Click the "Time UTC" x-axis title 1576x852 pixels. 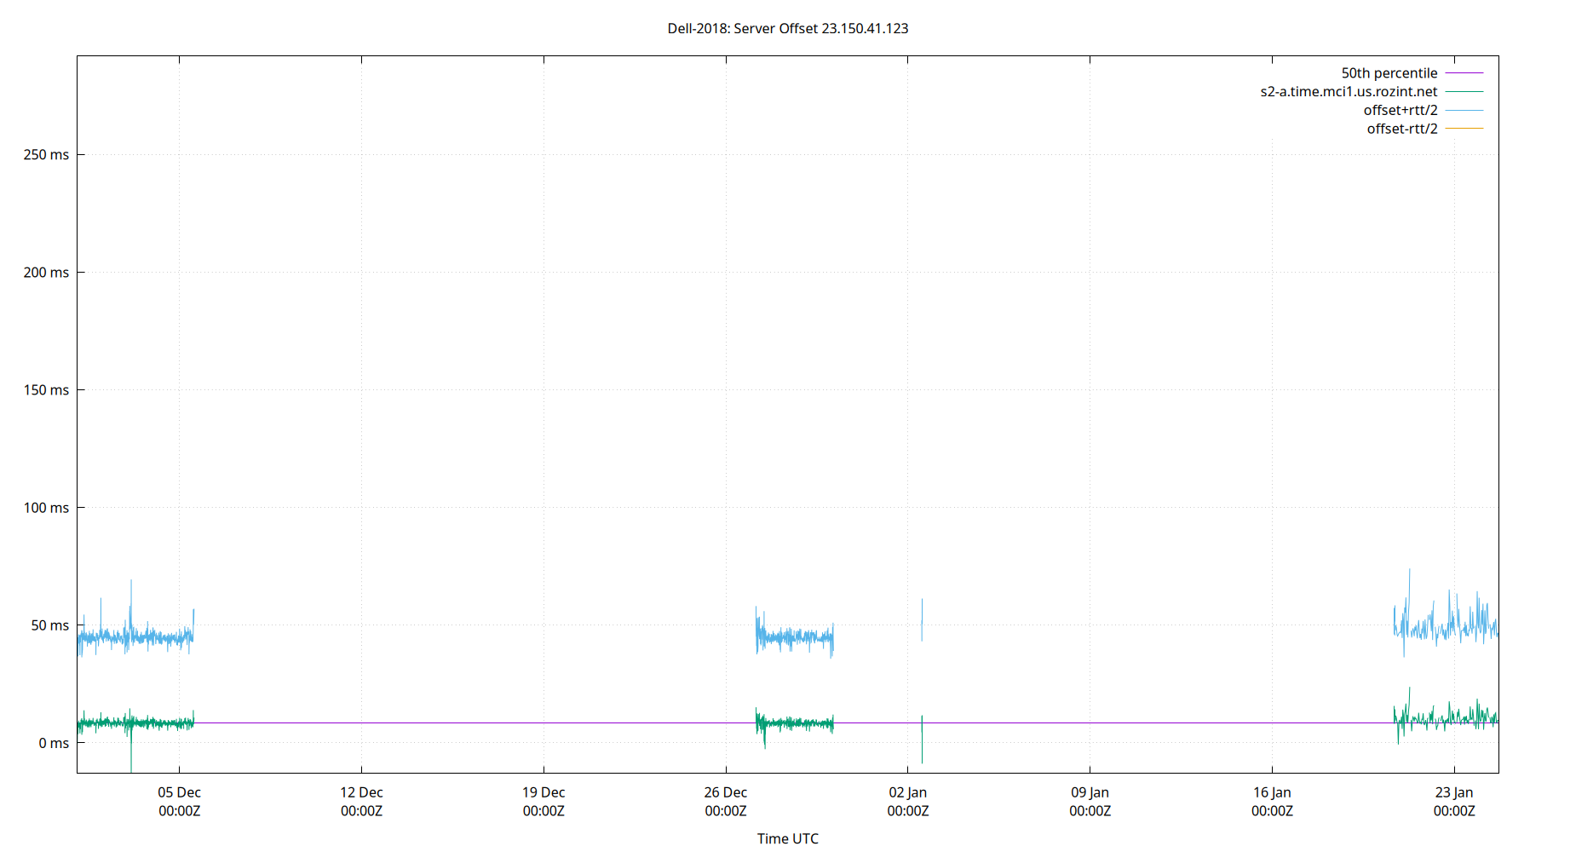(x=787, y=838)
